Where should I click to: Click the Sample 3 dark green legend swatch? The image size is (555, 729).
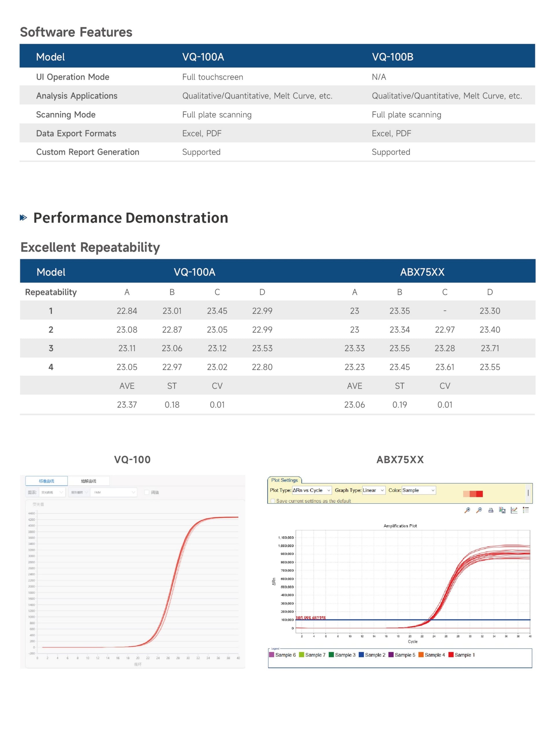331,655
